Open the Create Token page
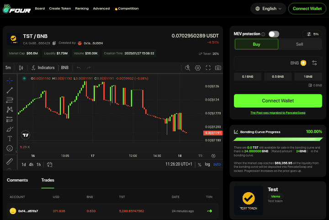 pyautogui.click(x=60, y=8)
